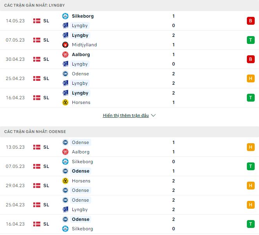
Task: Click green T badge for Lyngby-Midtjylland match
Action: (x=250, y=40)
